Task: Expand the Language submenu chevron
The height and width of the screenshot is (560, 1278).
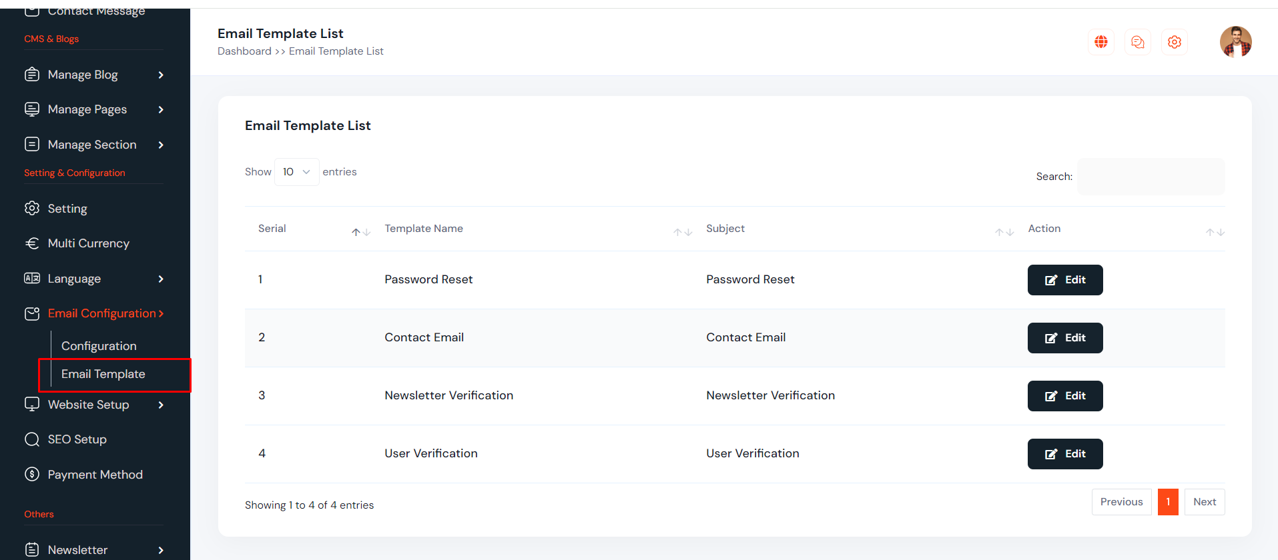Action: [160, 279]
